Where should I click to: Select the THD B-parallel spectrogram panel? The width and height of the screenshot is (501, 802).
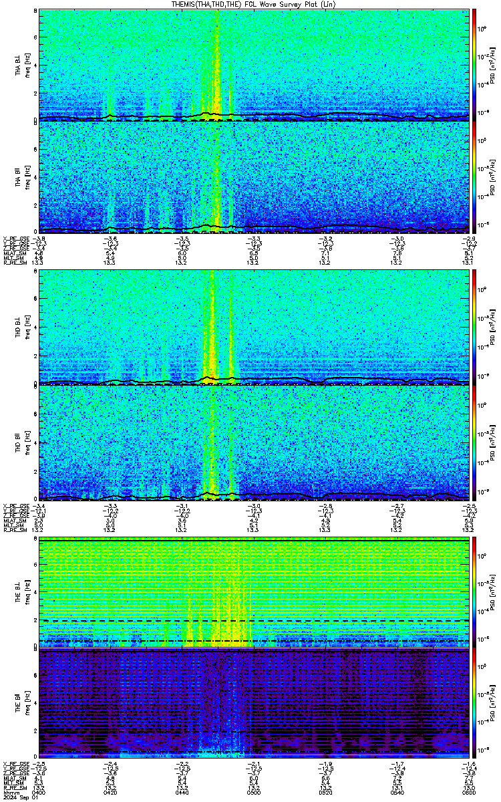(254, 442)
